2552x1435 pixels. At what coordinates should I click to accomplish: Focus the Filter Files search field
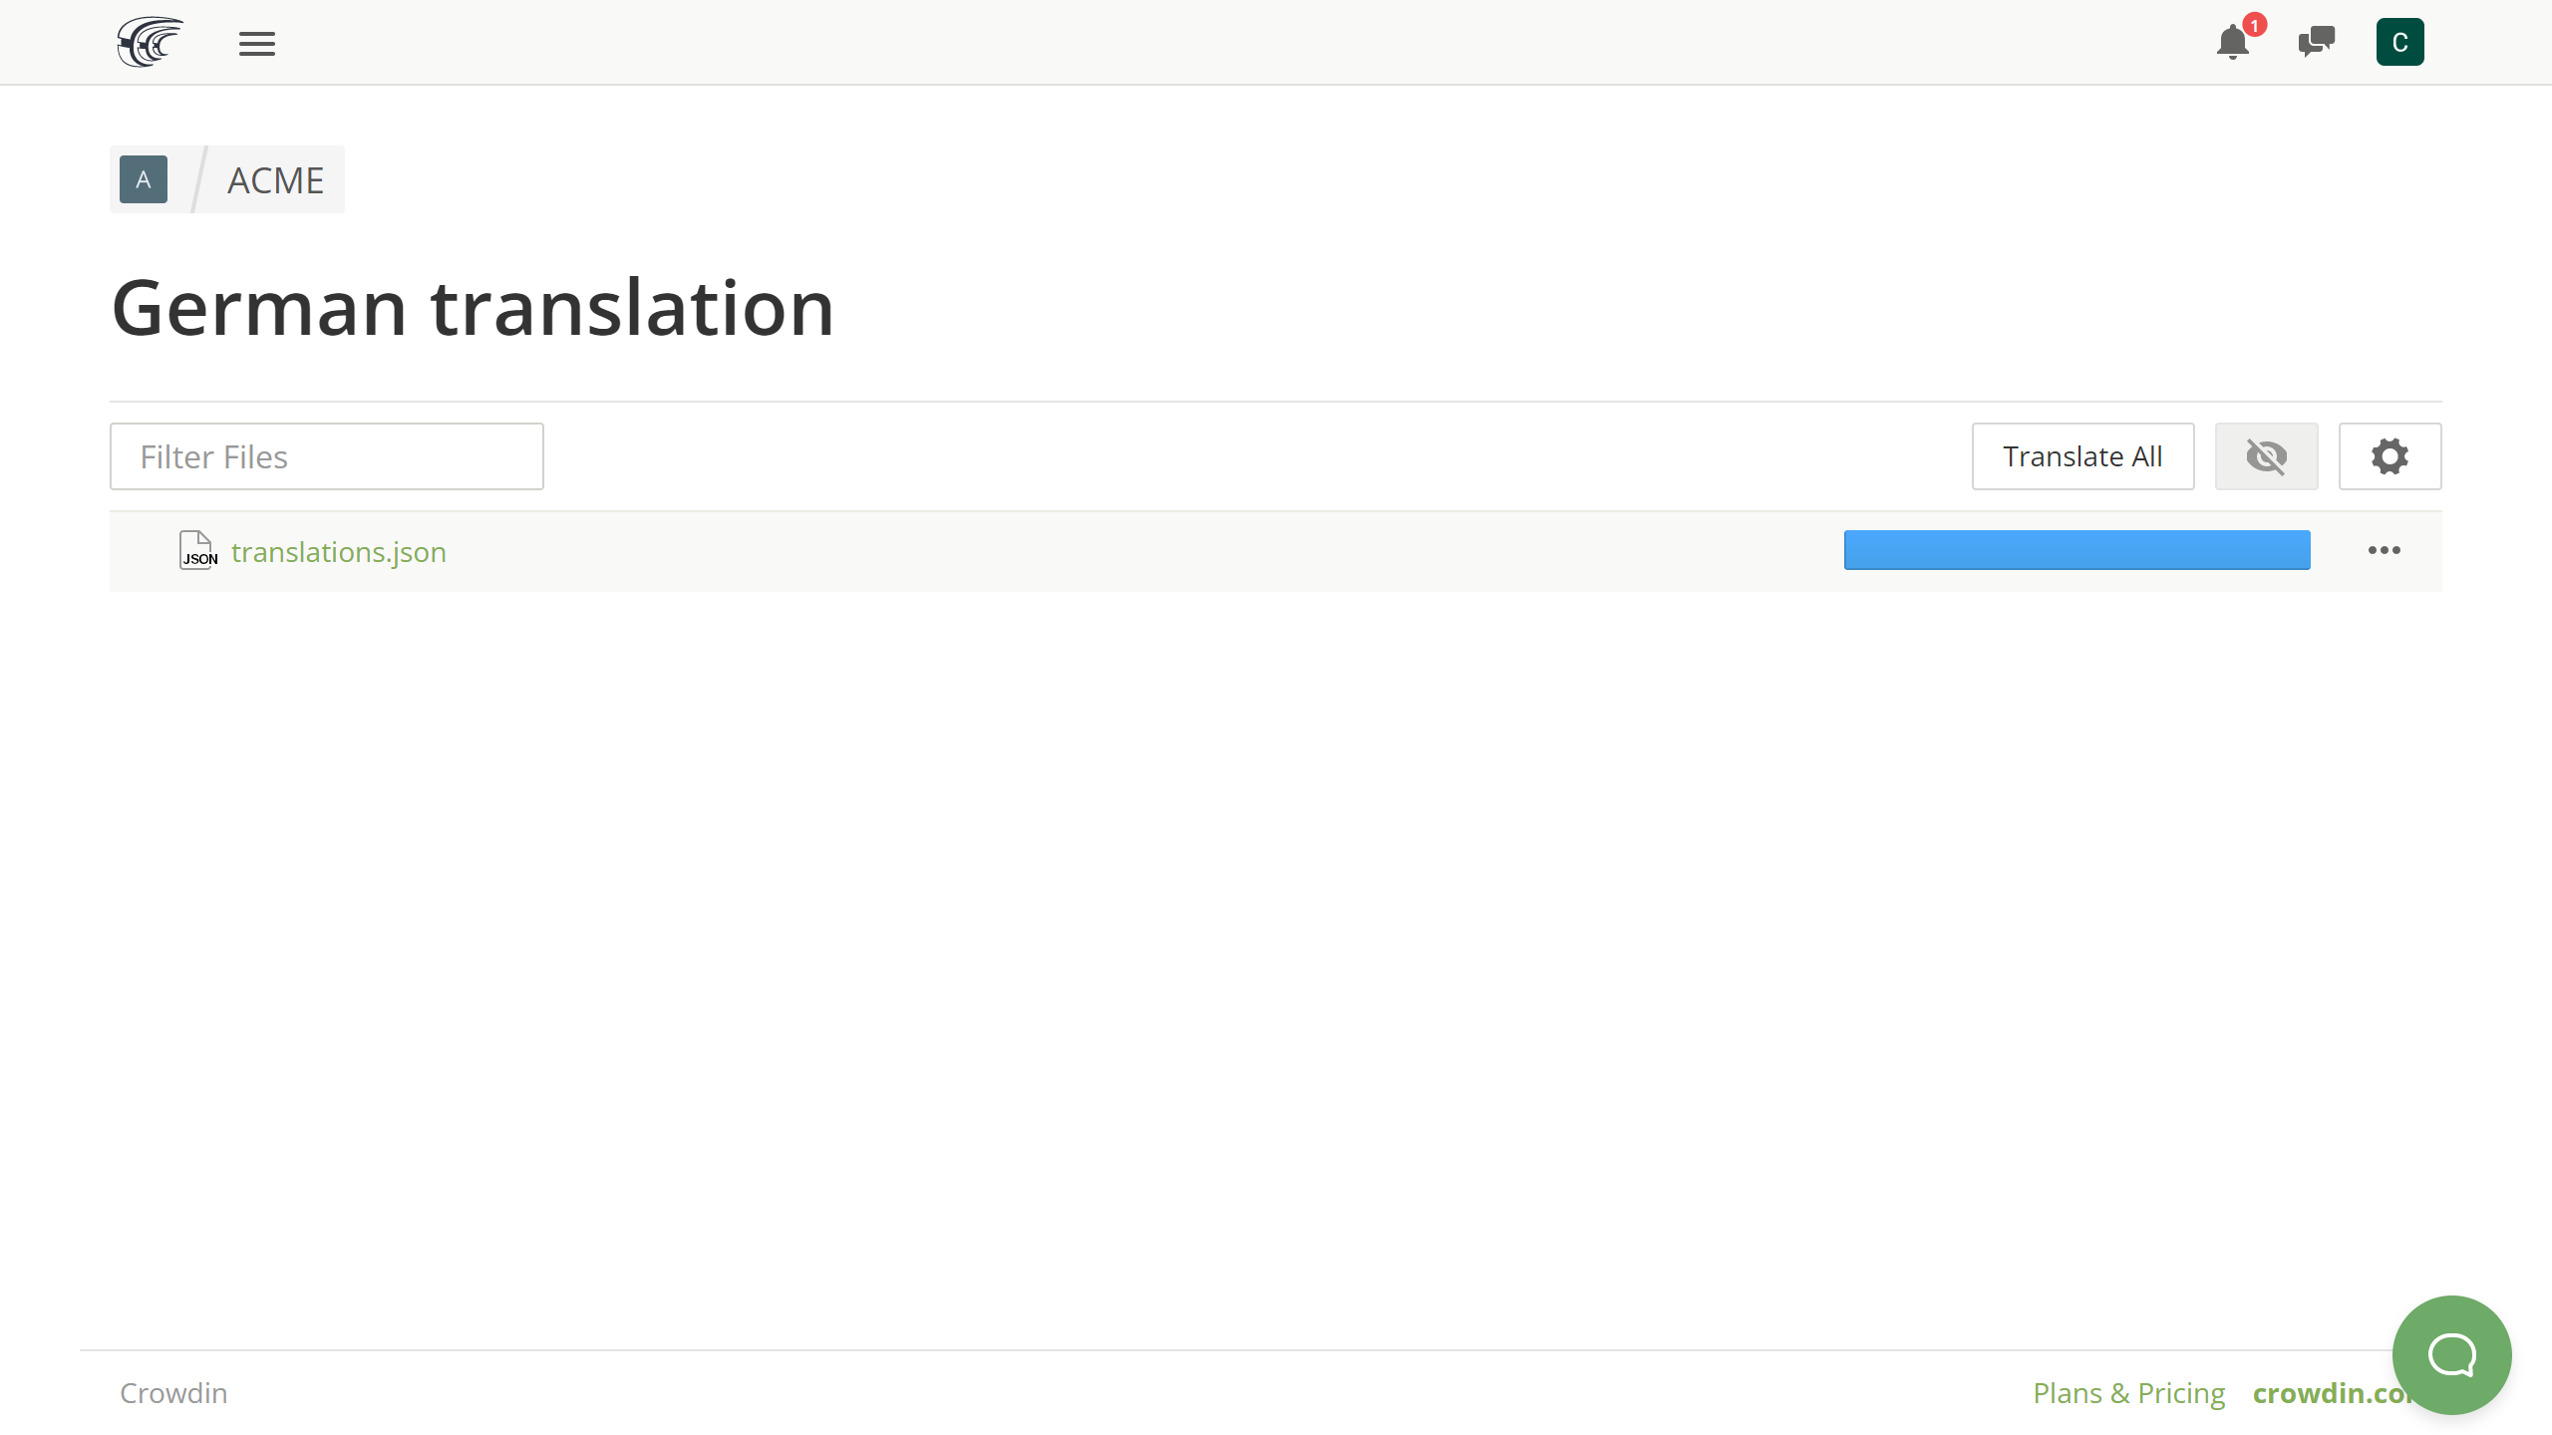click(x=326, y=456)
